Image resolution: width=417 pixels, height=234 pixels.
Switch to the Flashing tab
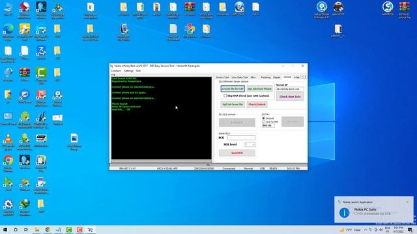coord(265,77)
